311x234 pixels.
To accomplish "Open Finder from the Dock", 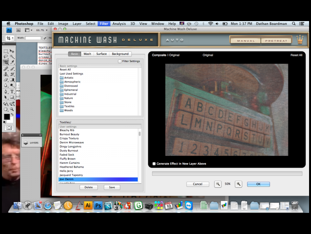I will click(x=18, y=206).
